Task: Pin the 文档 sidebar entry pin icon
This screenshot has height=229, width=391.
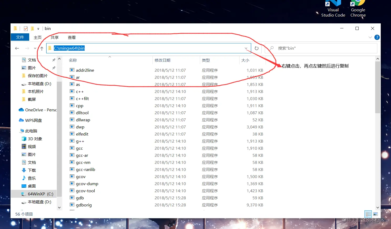Action: [x=54, y=60]
